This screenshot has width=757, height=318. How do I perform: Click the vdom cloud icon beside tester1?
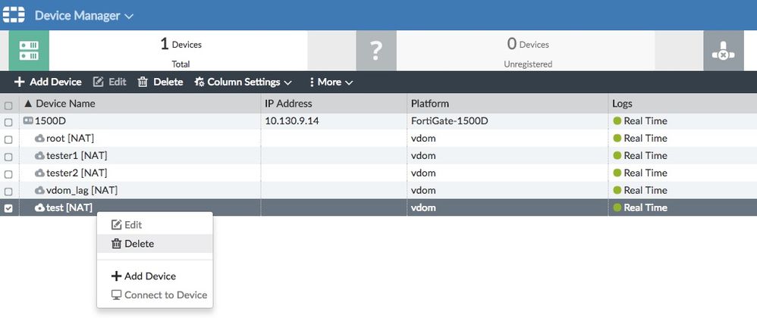pos(40,156)
